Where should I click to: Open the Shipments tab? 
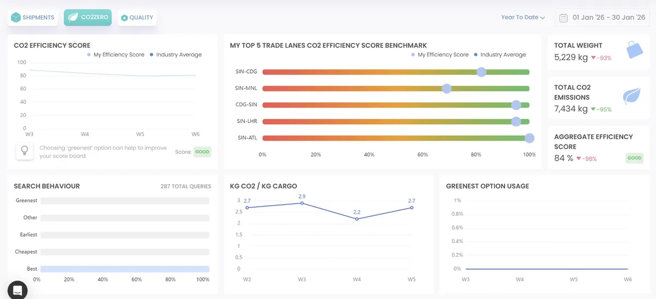click(x=33, y=17)
